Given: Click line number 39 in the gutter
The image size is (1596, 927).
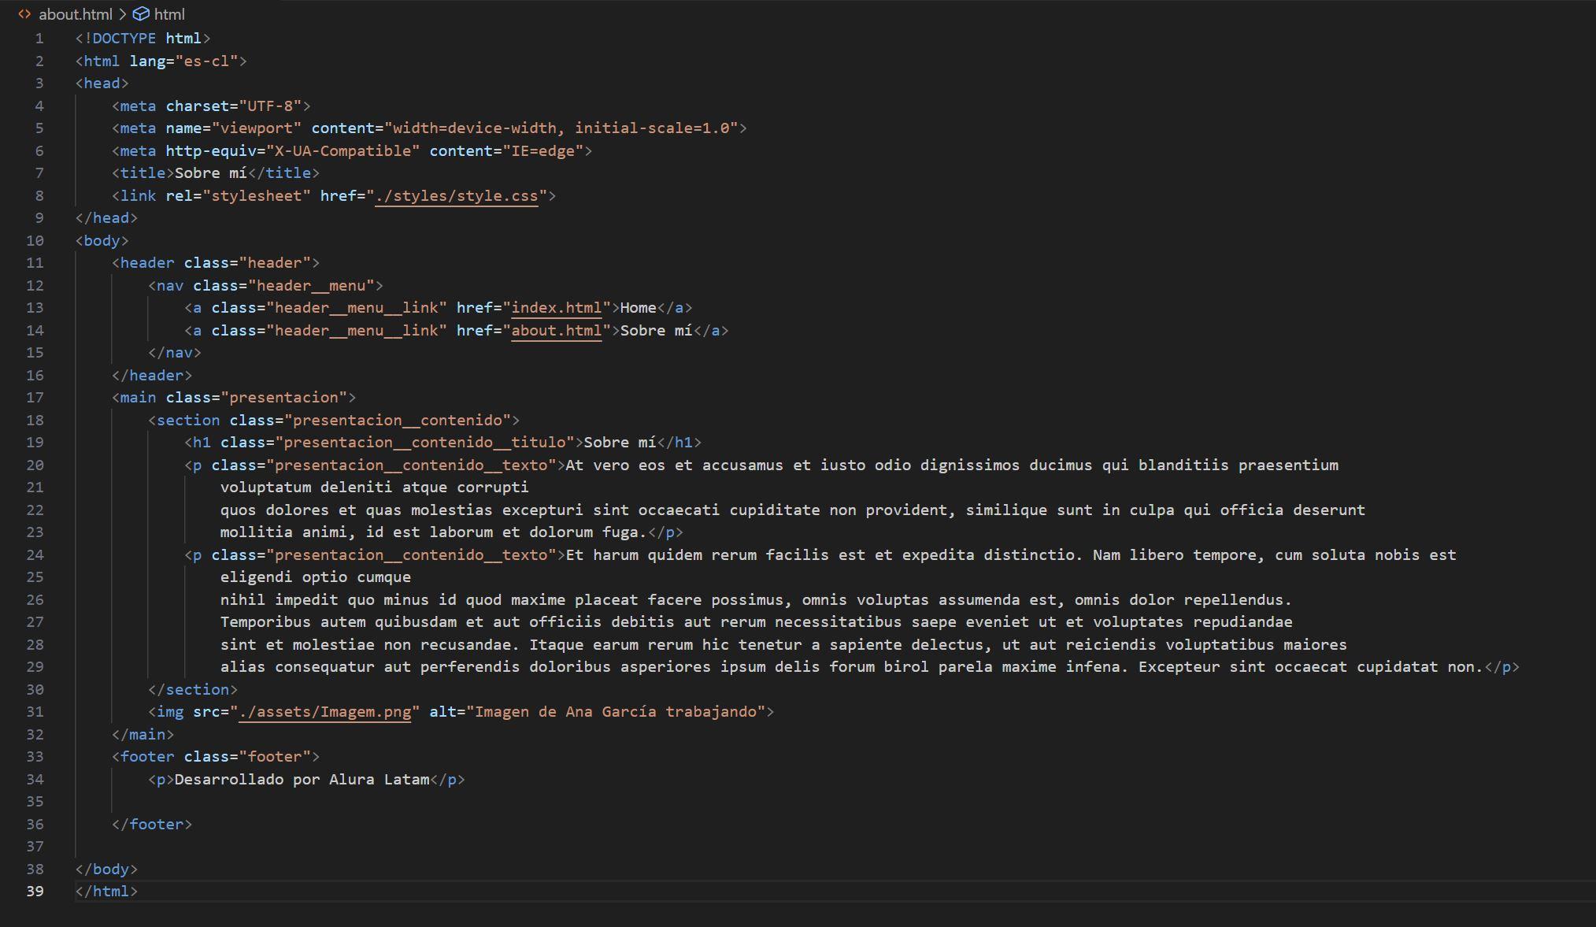Looking at the screenshot, I should 35,892.
